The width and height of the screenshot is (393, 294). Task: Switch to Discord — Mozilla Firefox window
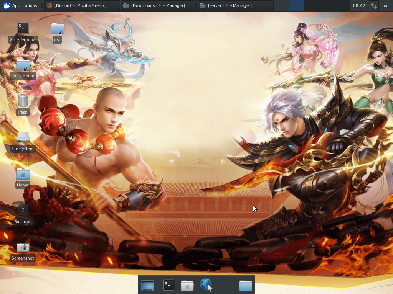click(82, 5)
